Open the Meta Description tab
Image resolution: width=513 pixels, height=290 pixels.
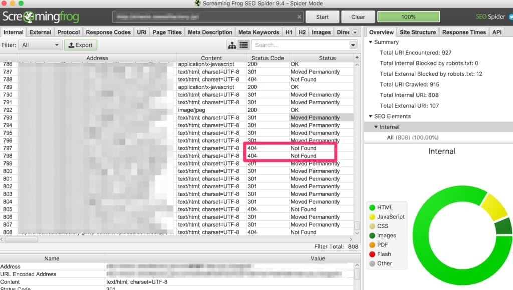pyautogui.click(x=210, y=32)
